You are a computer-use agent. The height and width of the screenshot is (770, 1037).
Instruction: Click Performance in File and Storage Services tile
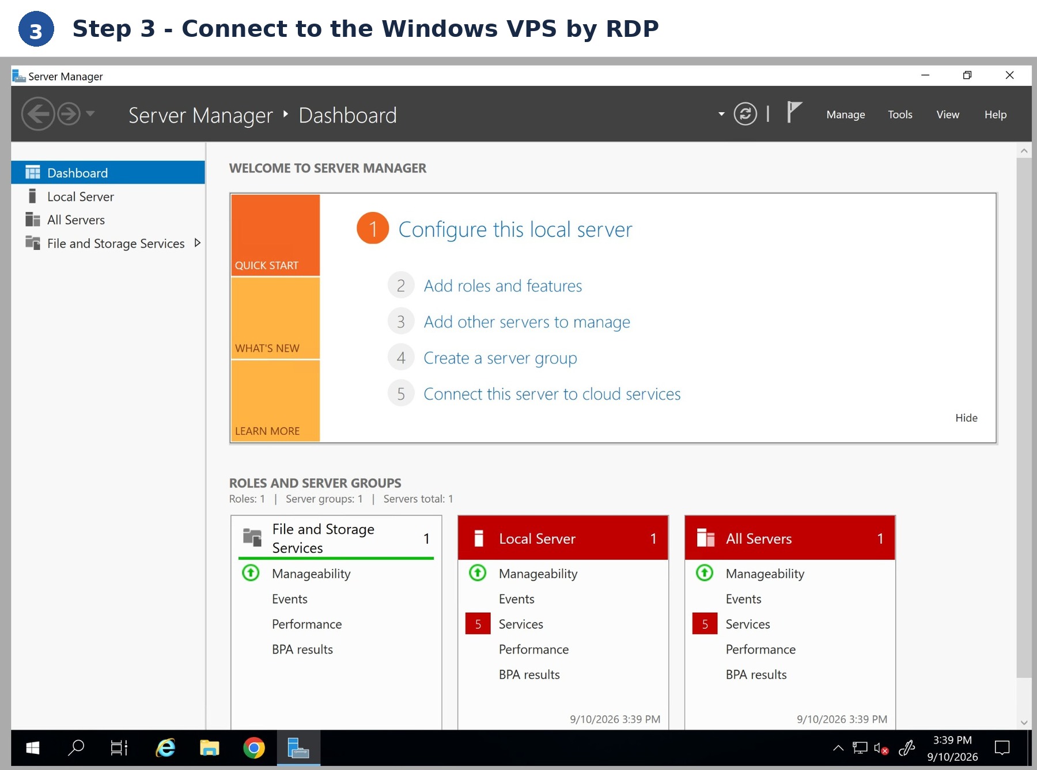coord(306,624)
